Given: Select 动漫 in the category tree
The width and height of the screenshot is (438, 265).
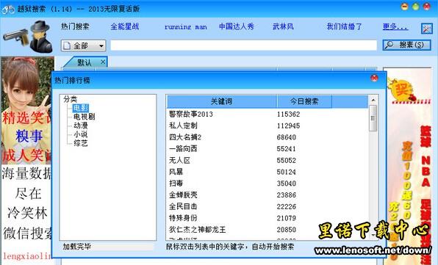Looking at the screenshot, I should point(80,126).
